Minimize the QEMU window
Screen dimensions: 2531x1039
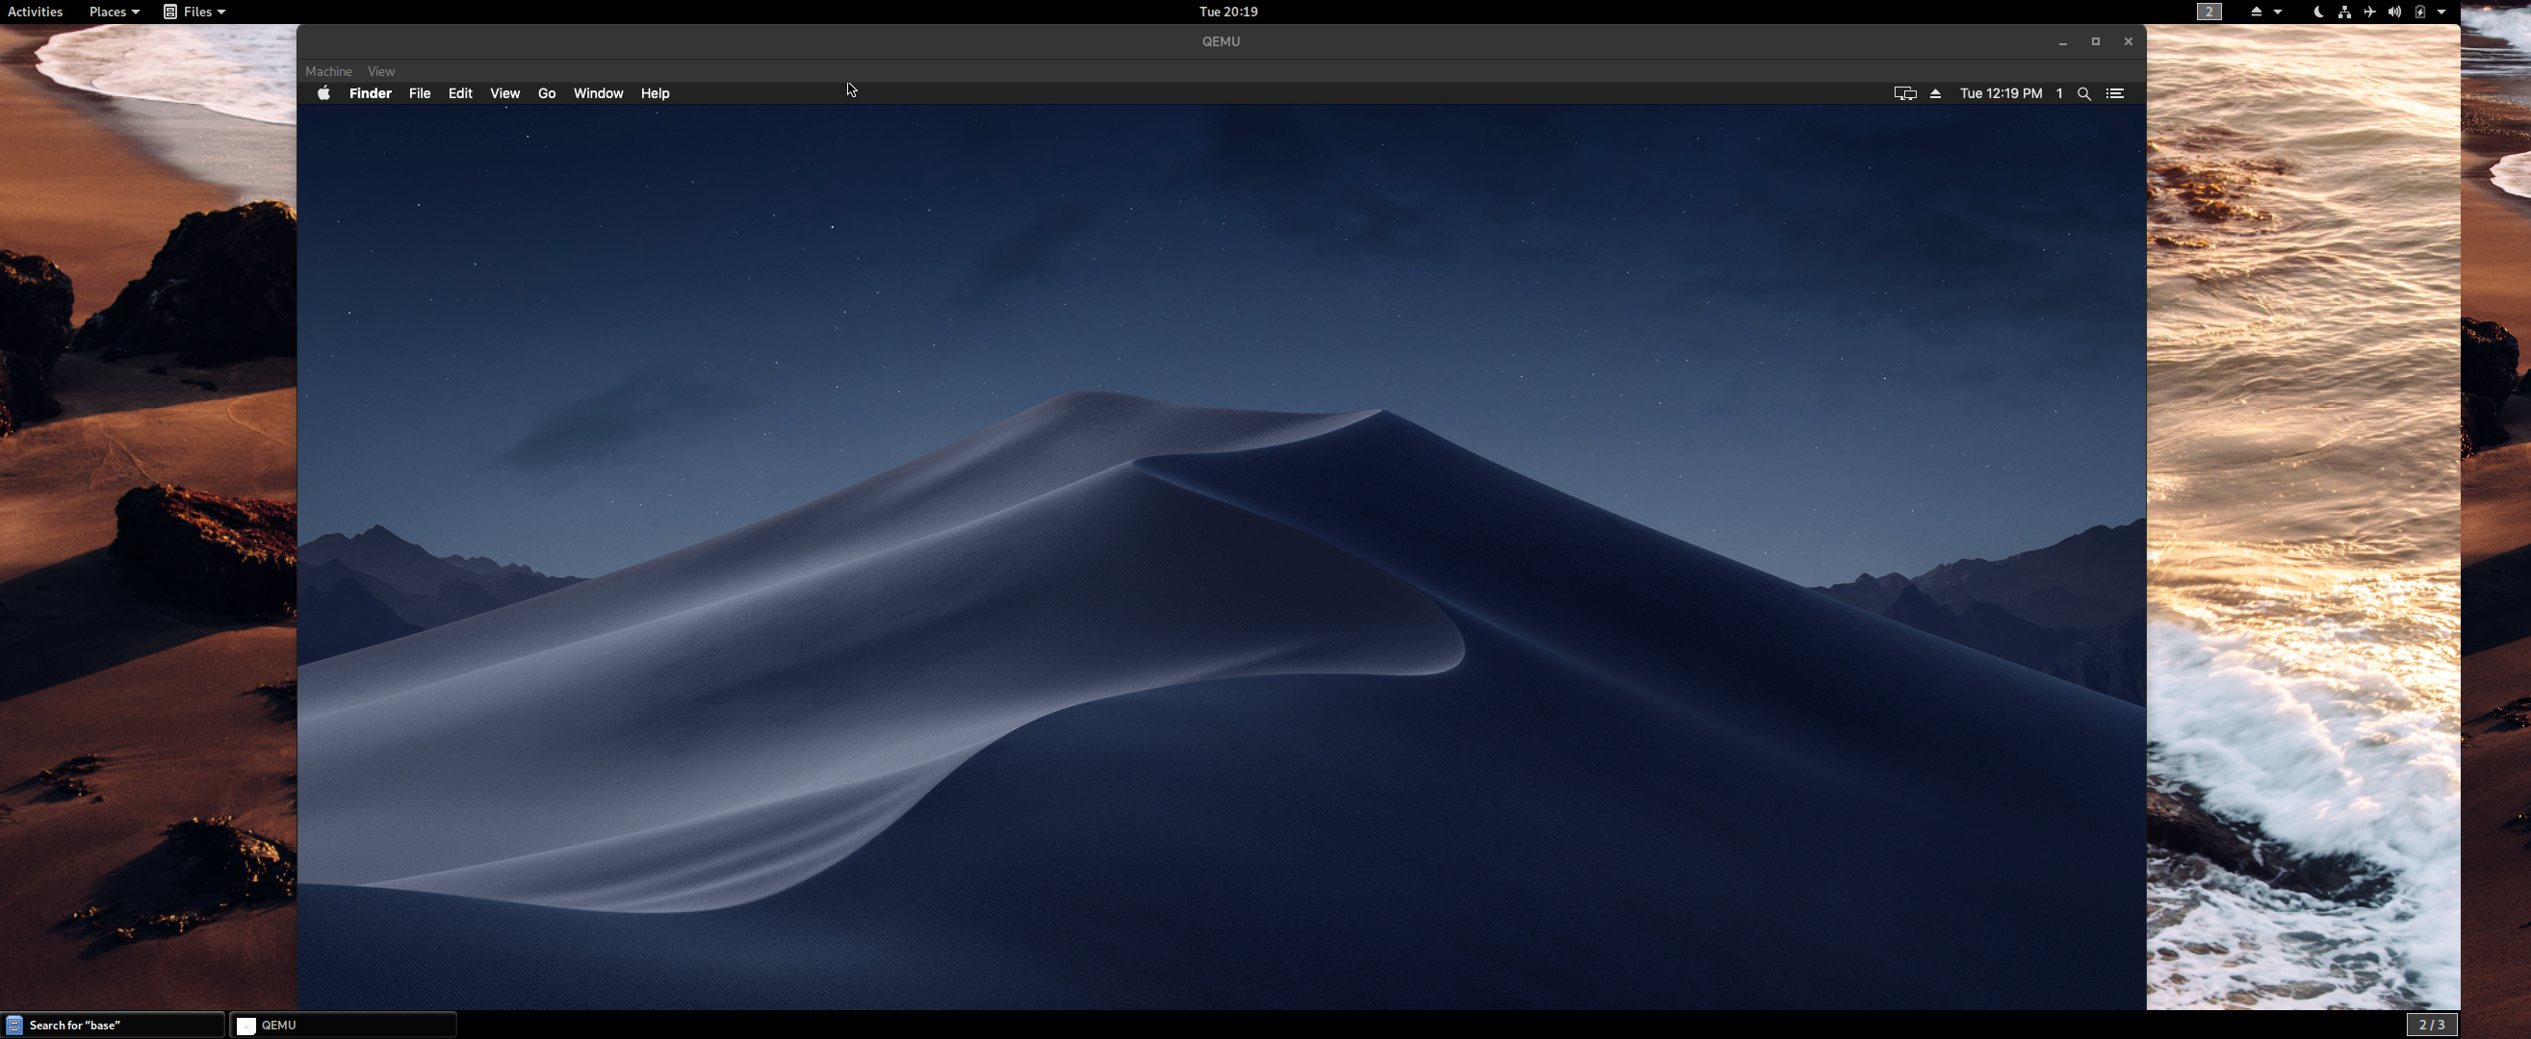[2063, 41]
